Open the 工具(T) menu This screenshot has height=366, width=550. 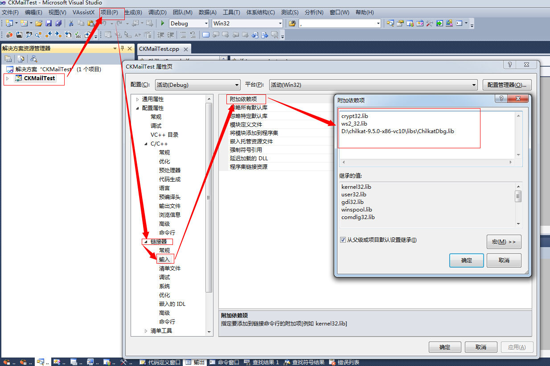click(x=231, y=12)
